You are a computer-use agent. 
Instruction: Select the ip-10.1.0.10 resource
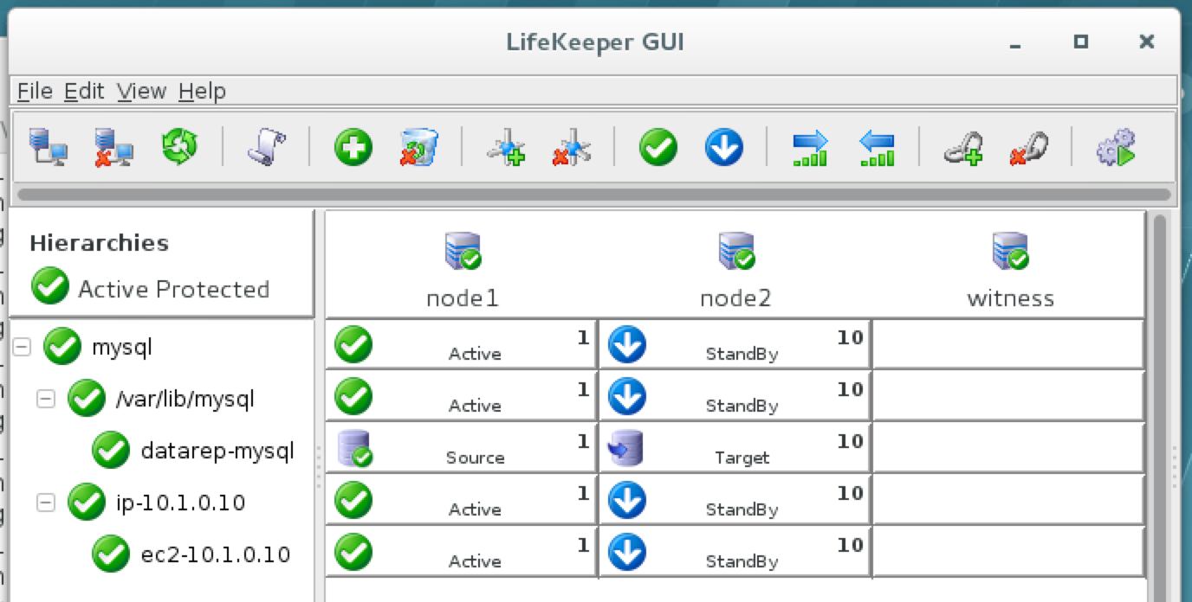point(180,503)
